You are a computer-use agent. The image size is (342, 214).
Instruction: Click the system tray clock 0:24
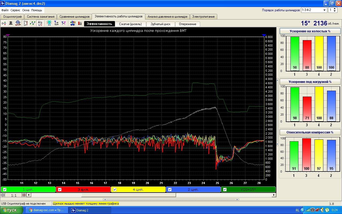pyautogui.click(x=335, y=210)
